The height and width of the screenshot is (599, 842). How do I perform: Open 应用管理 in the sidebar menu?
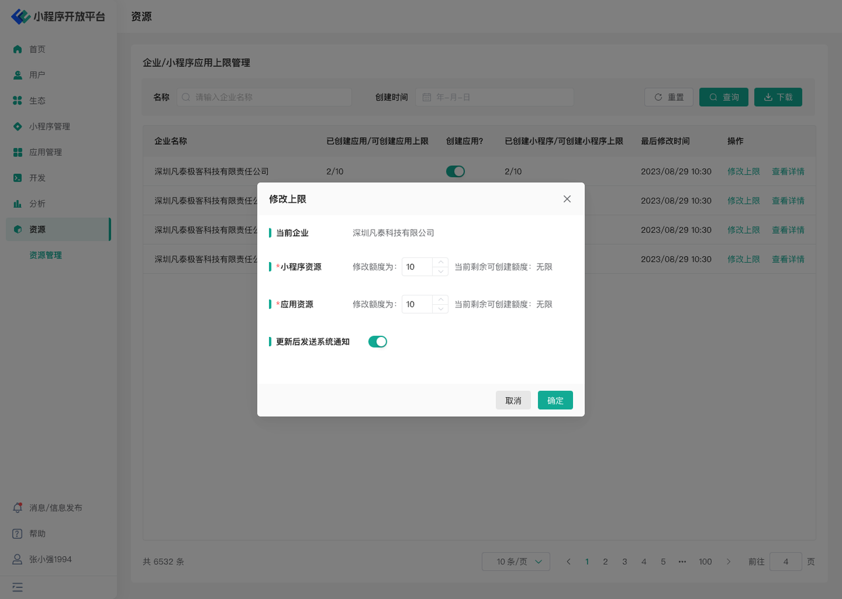(x=45, y=152)
